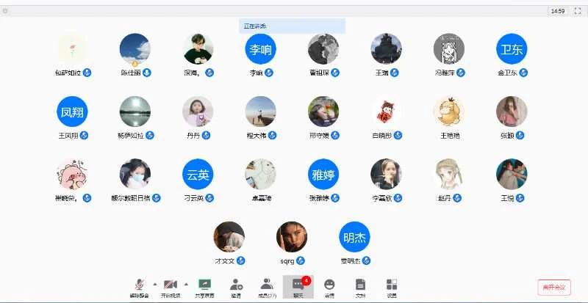This screenshot has width=588, height=303.
Task: Select the sqrg participant avatar
Action: coord(292,237)
